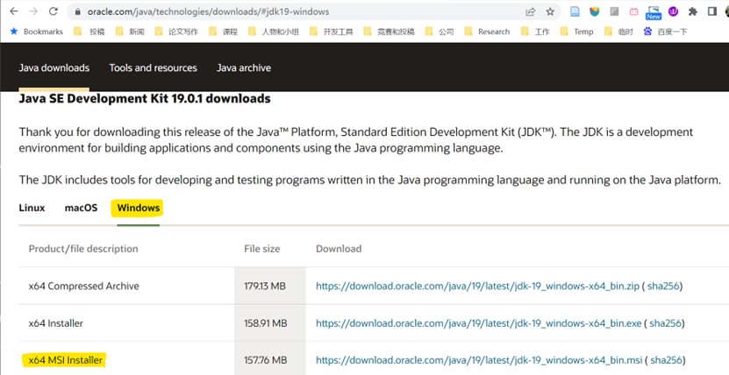Click the File size column header
The image size is (729, 375).
point(261,249)
